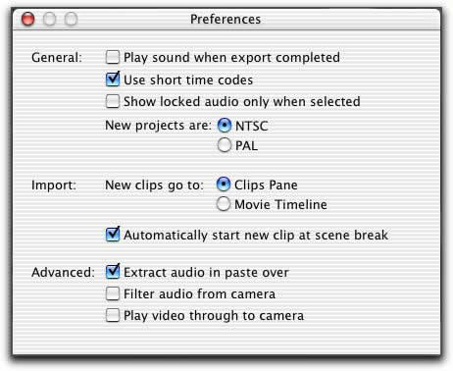Click the New clips go to label
Viewport: 453px width, 371px height.
[x=155, y=185]
